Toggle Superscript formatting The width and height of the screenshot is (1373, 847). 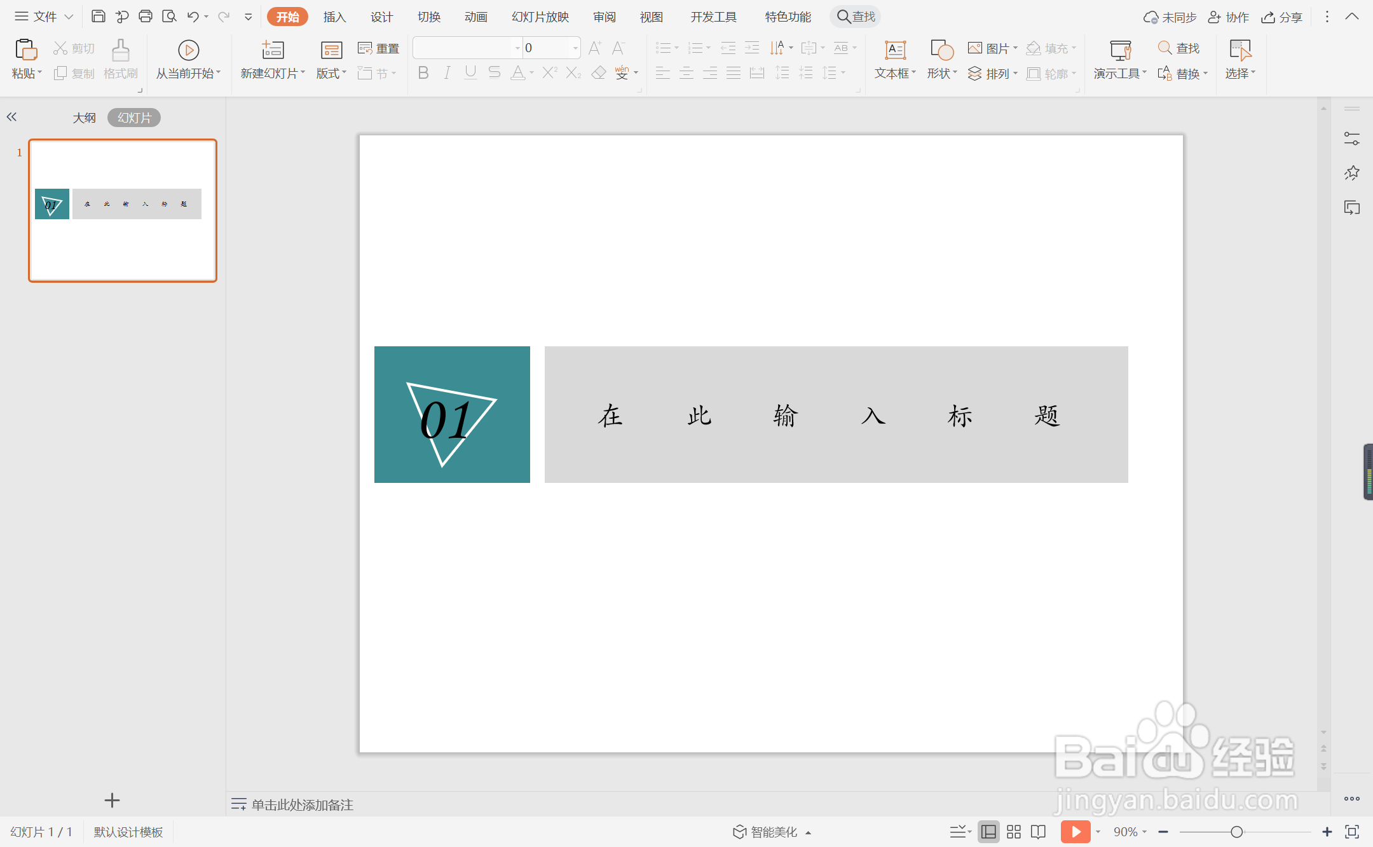click(x=550, y=73)
